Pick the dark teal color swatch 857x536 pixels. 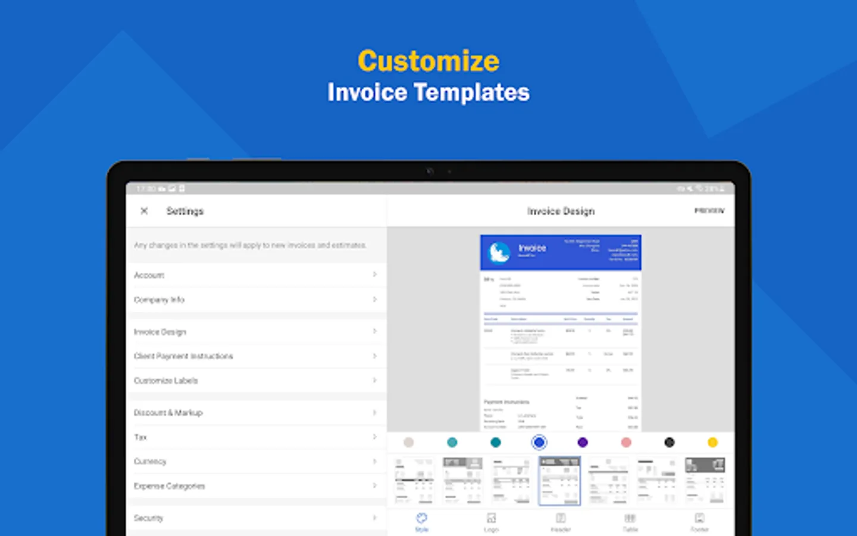[x=496, y=442]
